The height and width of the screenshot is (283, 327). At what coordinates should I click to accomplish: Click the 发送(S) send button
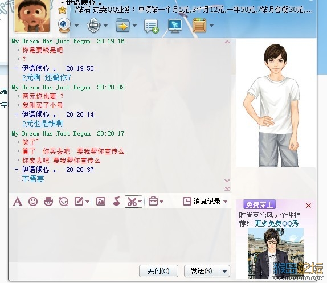[x=202, y=272]
